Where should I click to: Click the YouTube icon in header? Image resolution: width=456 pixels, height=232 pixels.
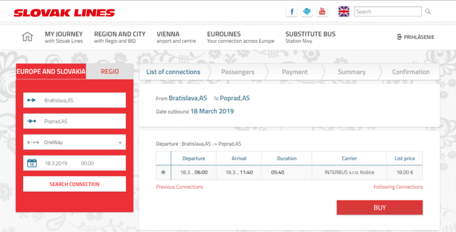pos(322,12)
